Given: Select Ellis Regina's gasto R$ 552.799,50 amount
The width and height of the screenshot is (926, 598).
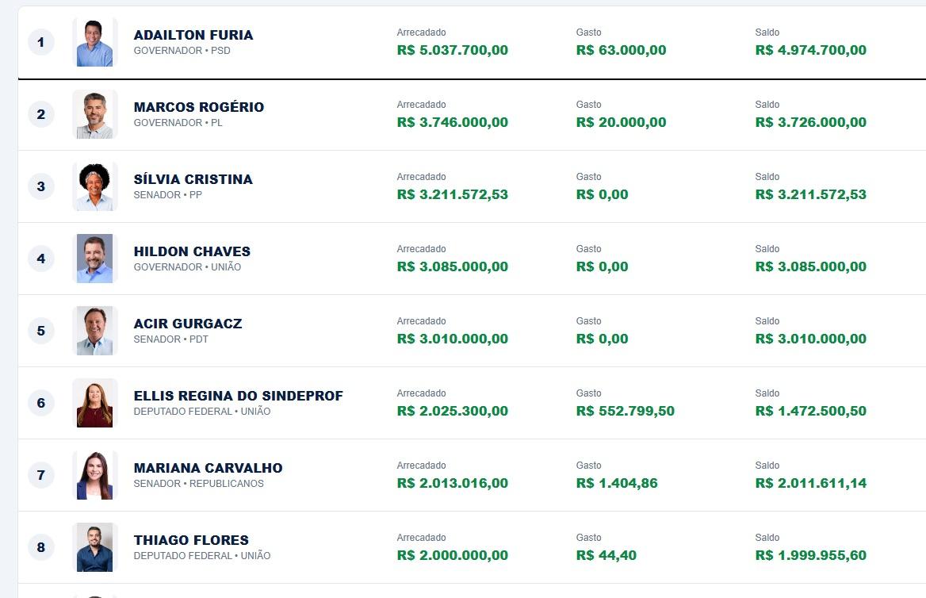Looking at the screenshot, I should point(626,412).
